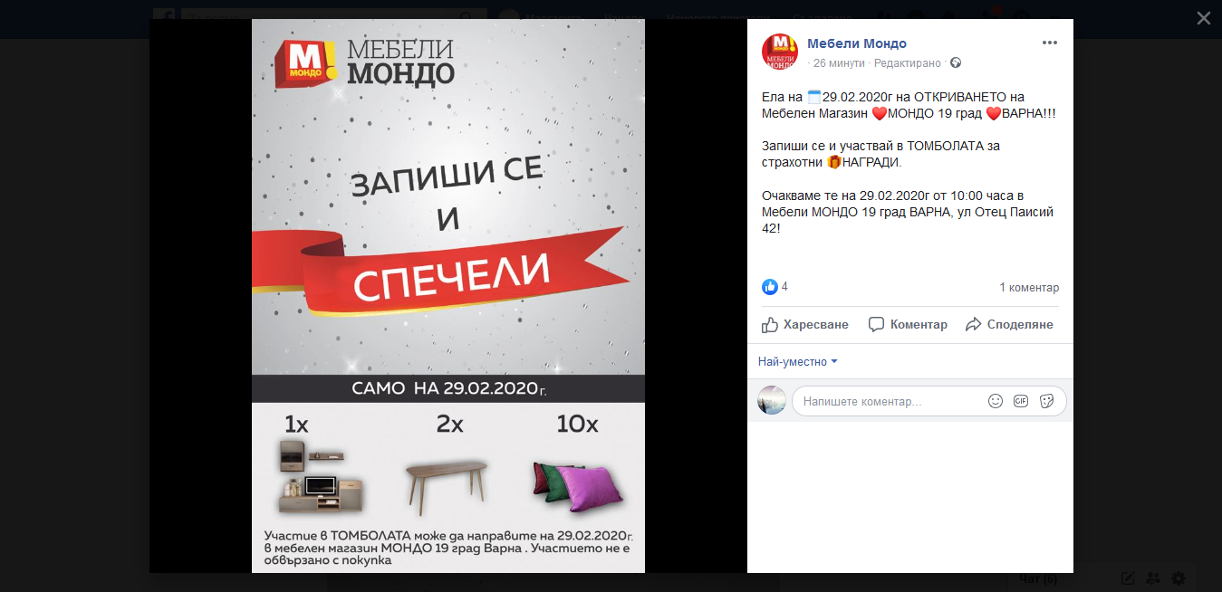Viewport: 1222px width, 592px height.
Task: Open chat settings gear icon
Action: pos(1179,578)
